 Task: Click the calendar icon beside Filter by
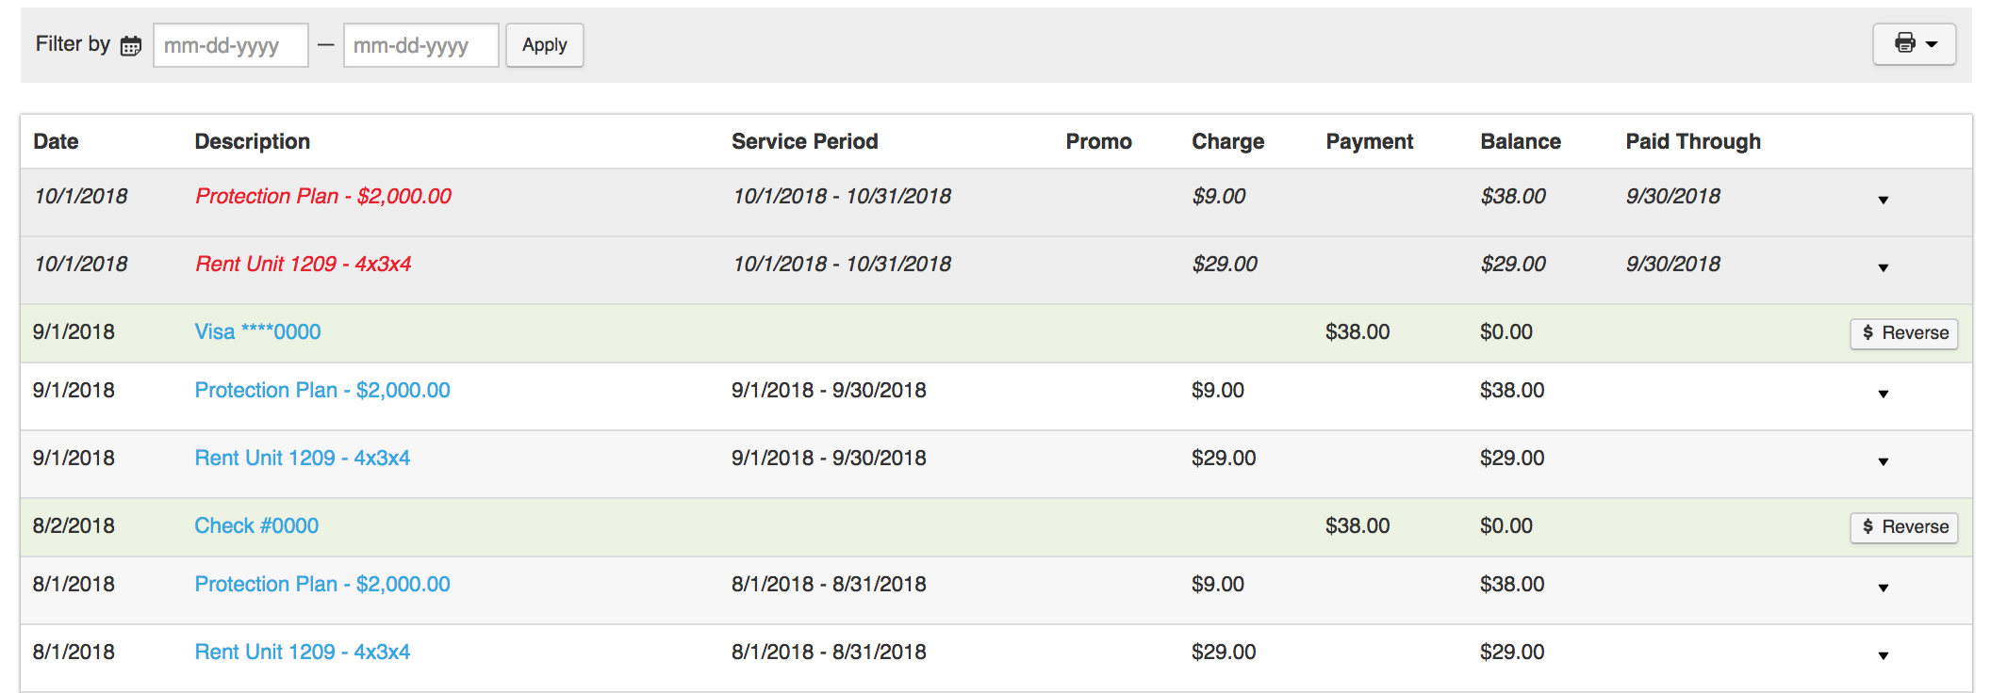[x=131, y=45]
